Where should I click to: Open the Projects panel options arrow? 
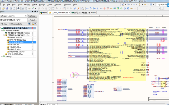click(33, 12)
